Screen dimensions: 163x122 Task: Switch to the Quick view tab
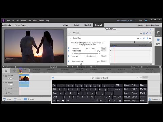(x=76, y=25)
